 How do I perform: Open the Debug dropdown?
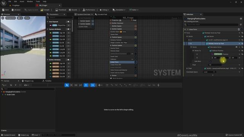point(104,10)
